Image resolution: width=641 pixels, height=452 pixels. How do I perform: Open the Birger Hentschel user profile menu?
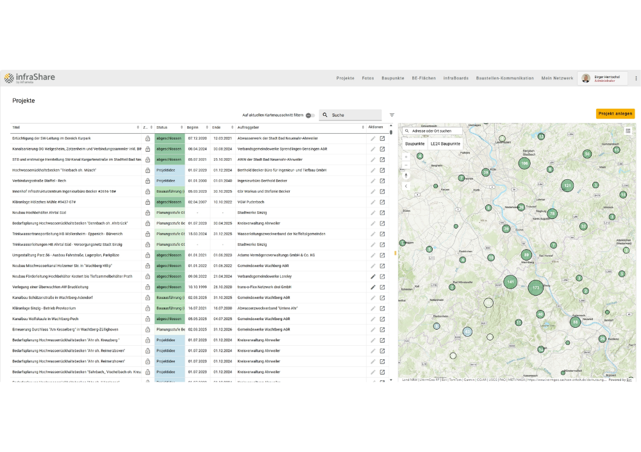point(602,78)
